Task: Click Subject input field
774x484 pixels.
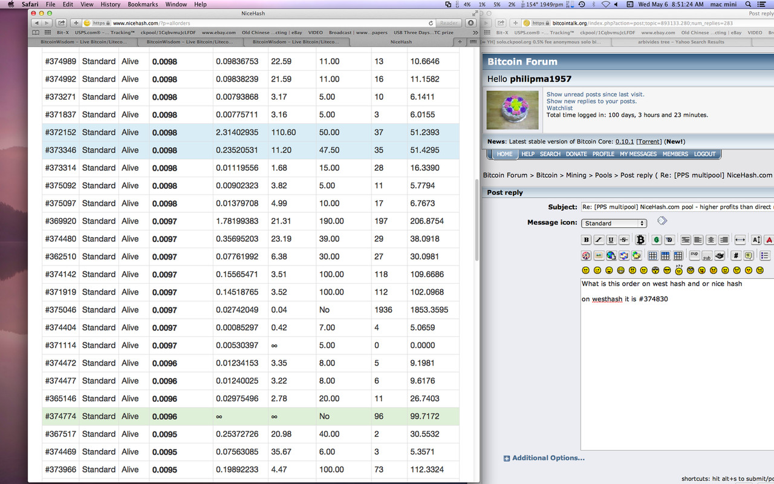Action: [x=677, y=207]
